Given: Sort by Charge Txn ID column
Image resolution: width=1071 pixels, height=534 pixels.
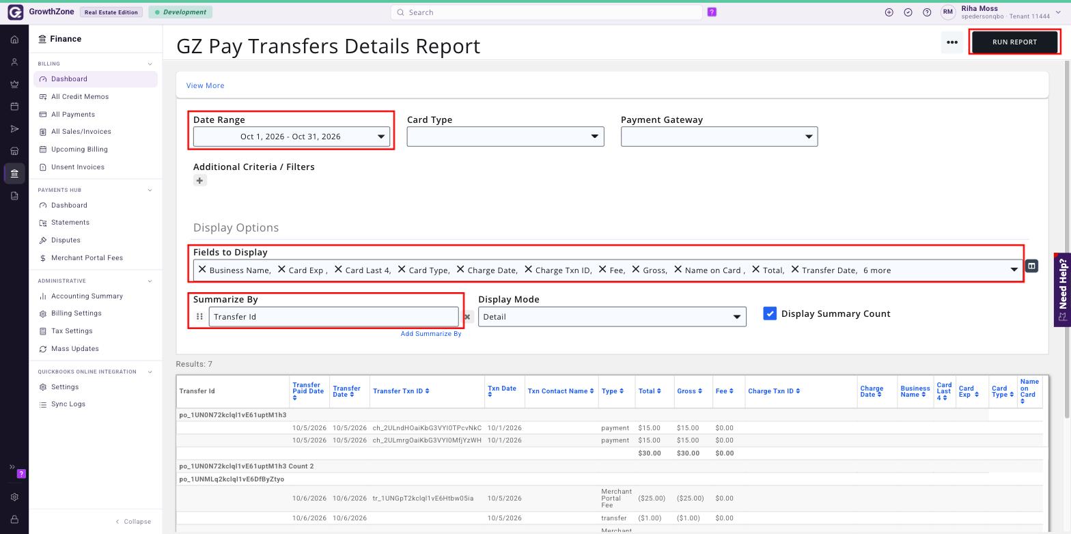Looking at the screenshot, I should 774,391.
